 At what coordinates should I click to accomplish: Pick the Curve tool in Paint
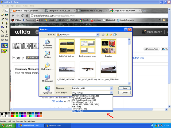click(x=7, y=31)
